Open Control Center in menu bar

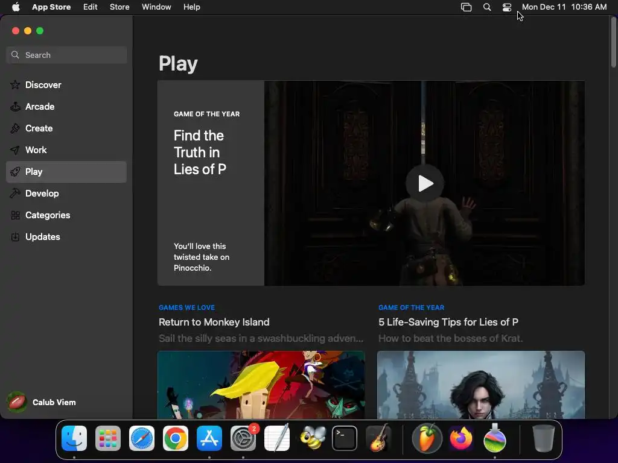(507, 7)
